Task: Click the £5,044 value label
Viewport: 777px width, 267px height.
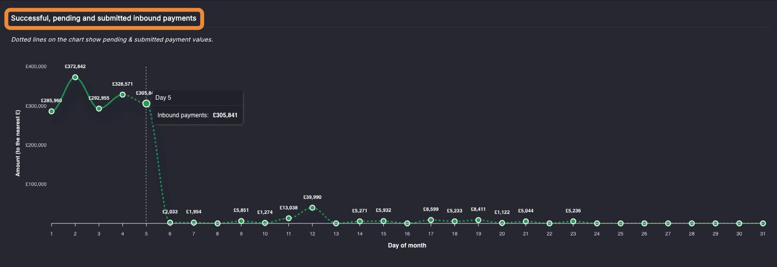Action: 526,211
